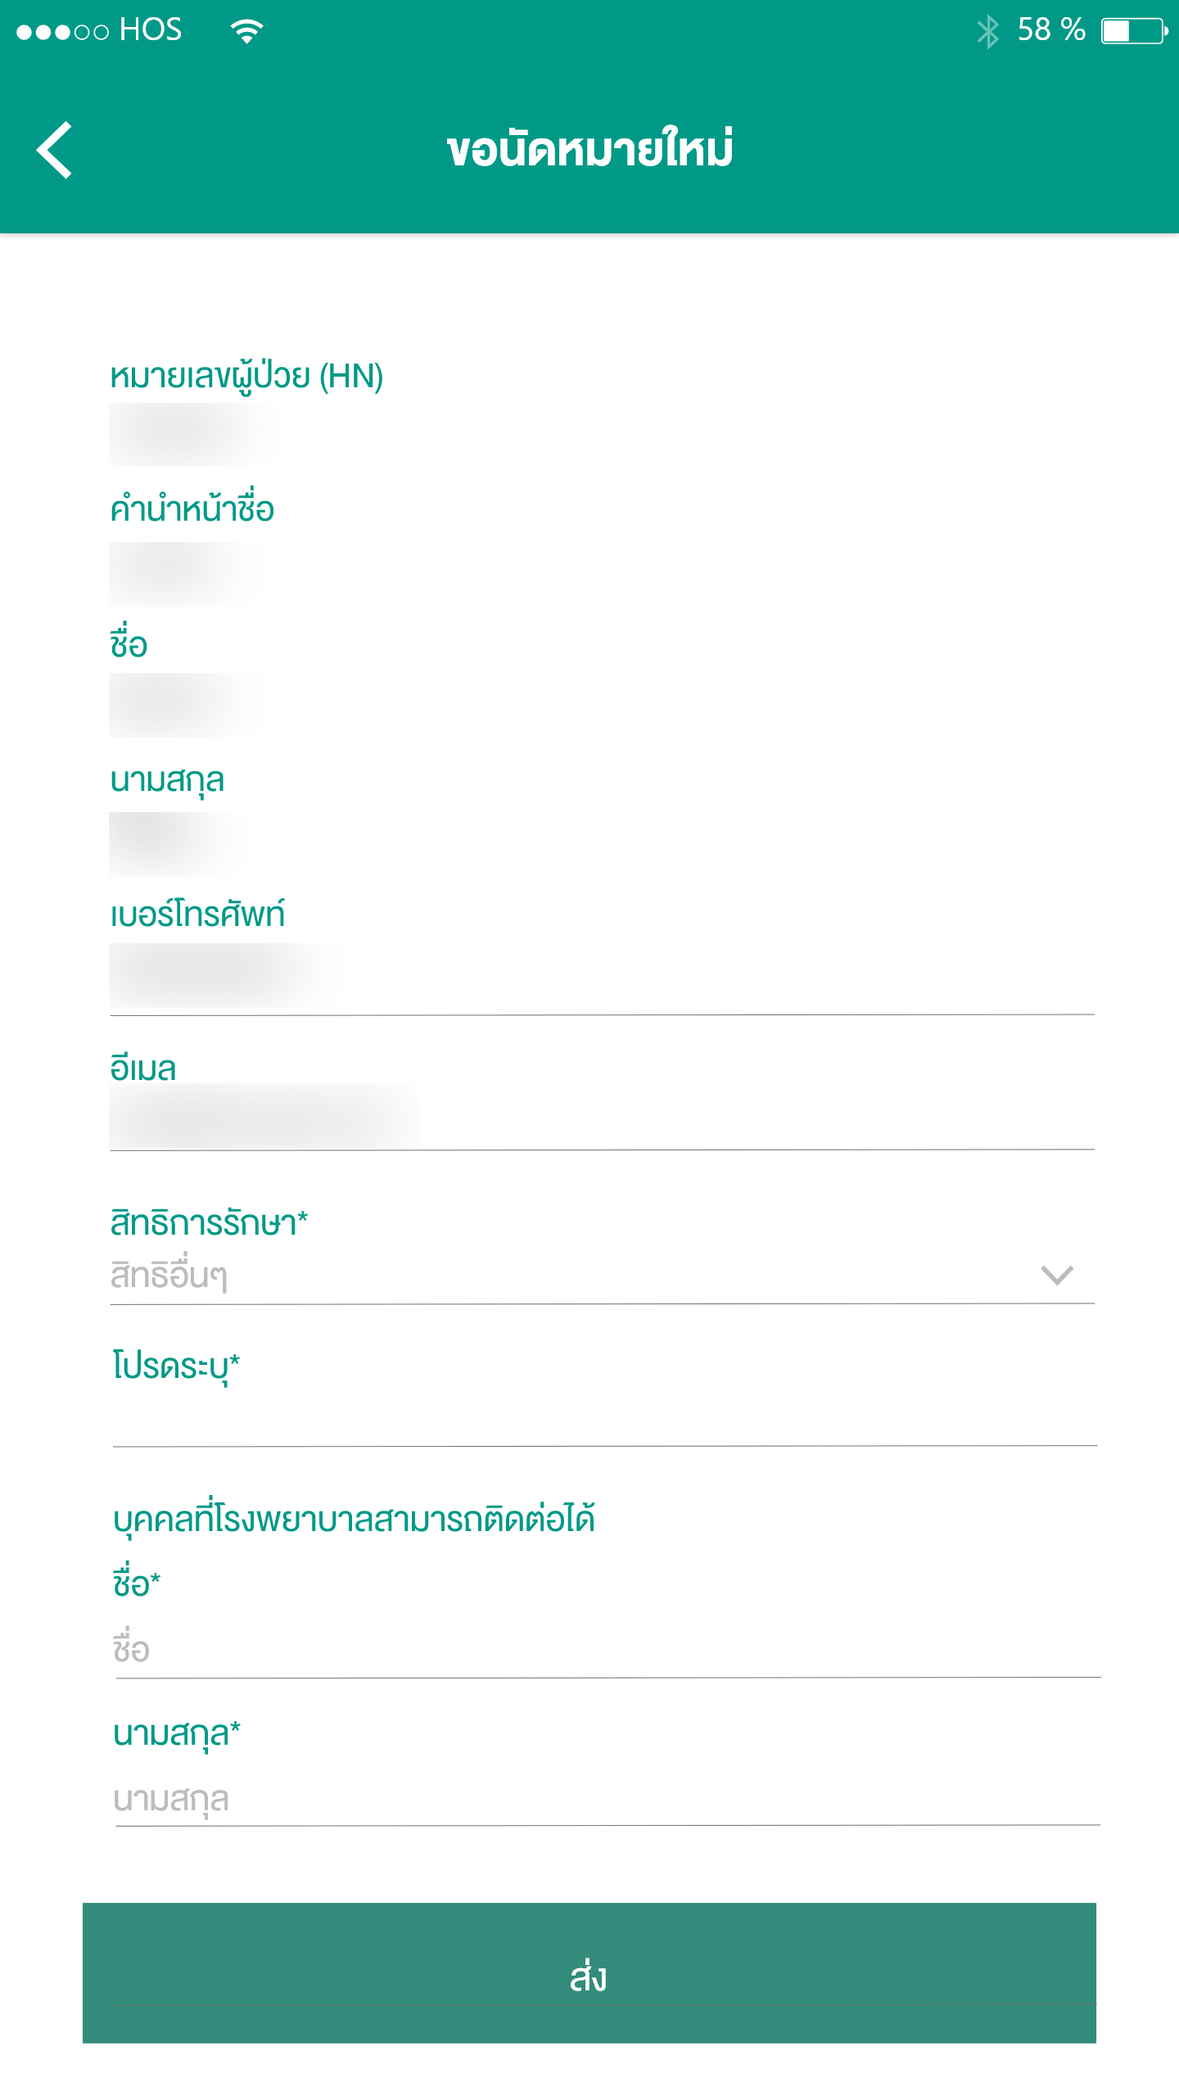Tap the battery indicator icon
1179x2096 pixels.
[x=1134, y=31]
